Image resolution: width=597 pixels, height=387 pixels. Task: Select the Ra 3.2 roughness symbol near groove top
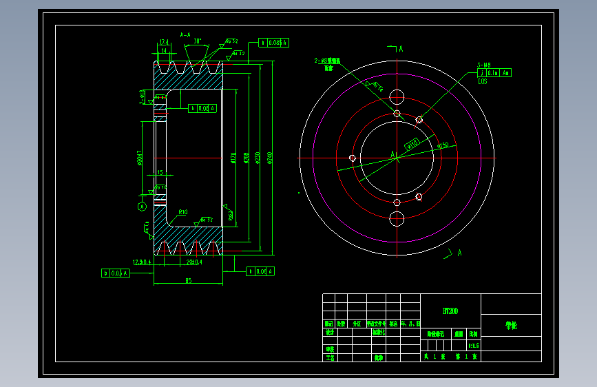229,43
